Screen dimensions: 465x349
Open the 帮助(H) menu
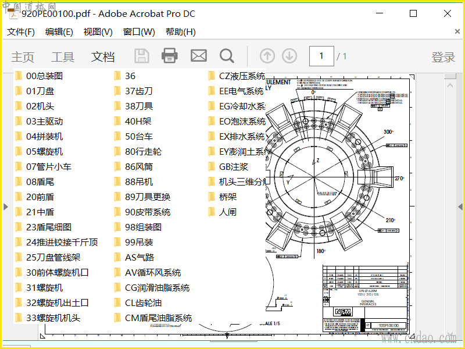(x=180, y=32)
